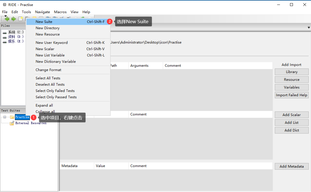Click the 系统 (C:) drive icon
Screen dimensions: 311x192
[x=4, y=32]
